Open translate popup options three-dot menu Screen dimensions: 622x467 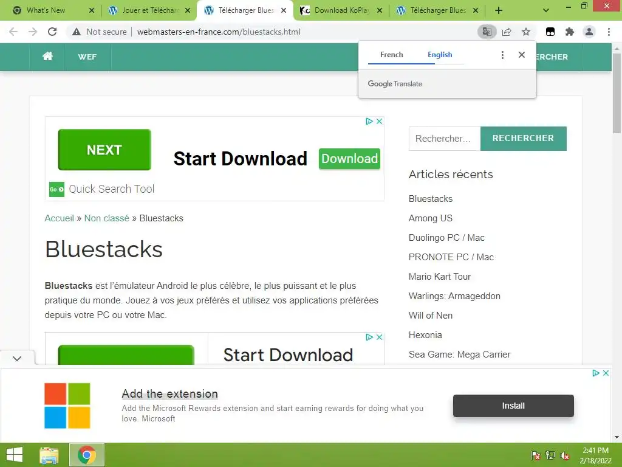coord(502,55)
